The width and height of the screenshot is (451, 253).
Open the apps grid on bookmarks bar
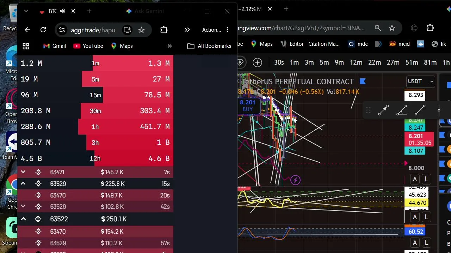pyautogui.click(x=26, y=46)
